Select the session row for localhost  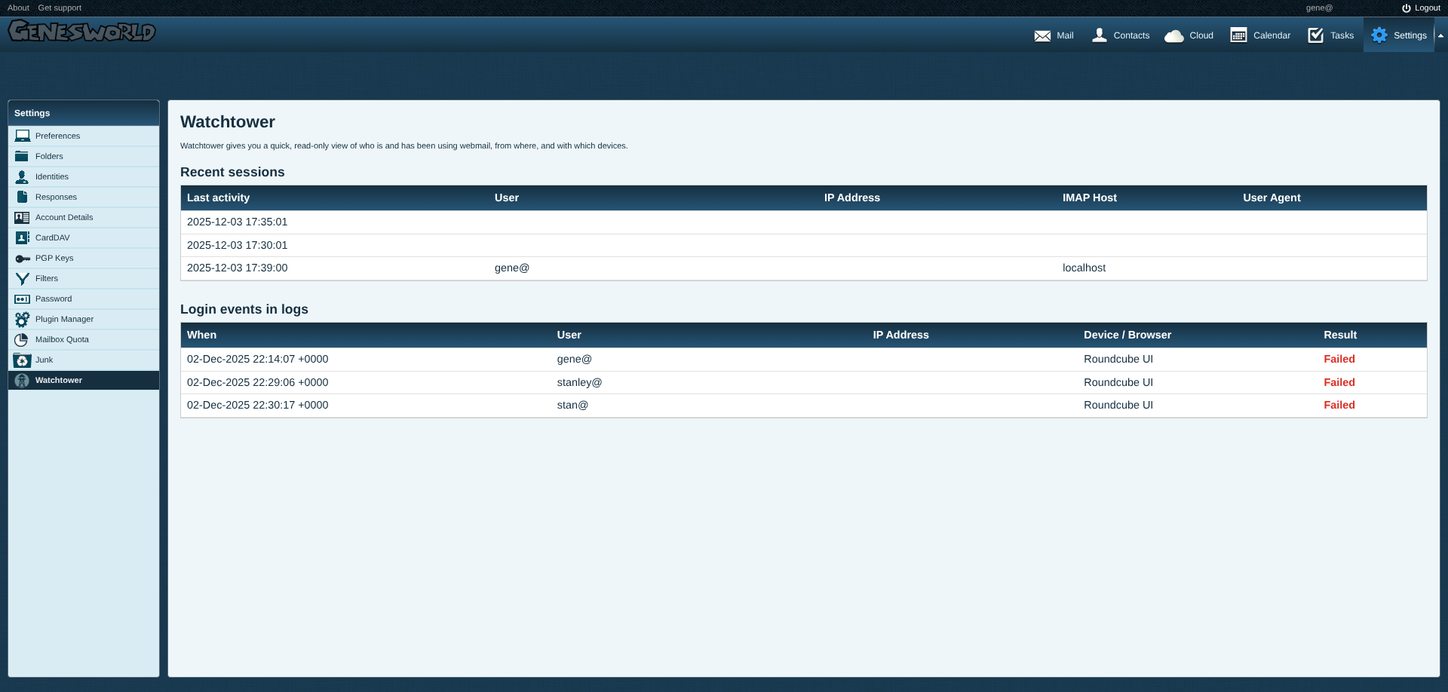(803, 268)
